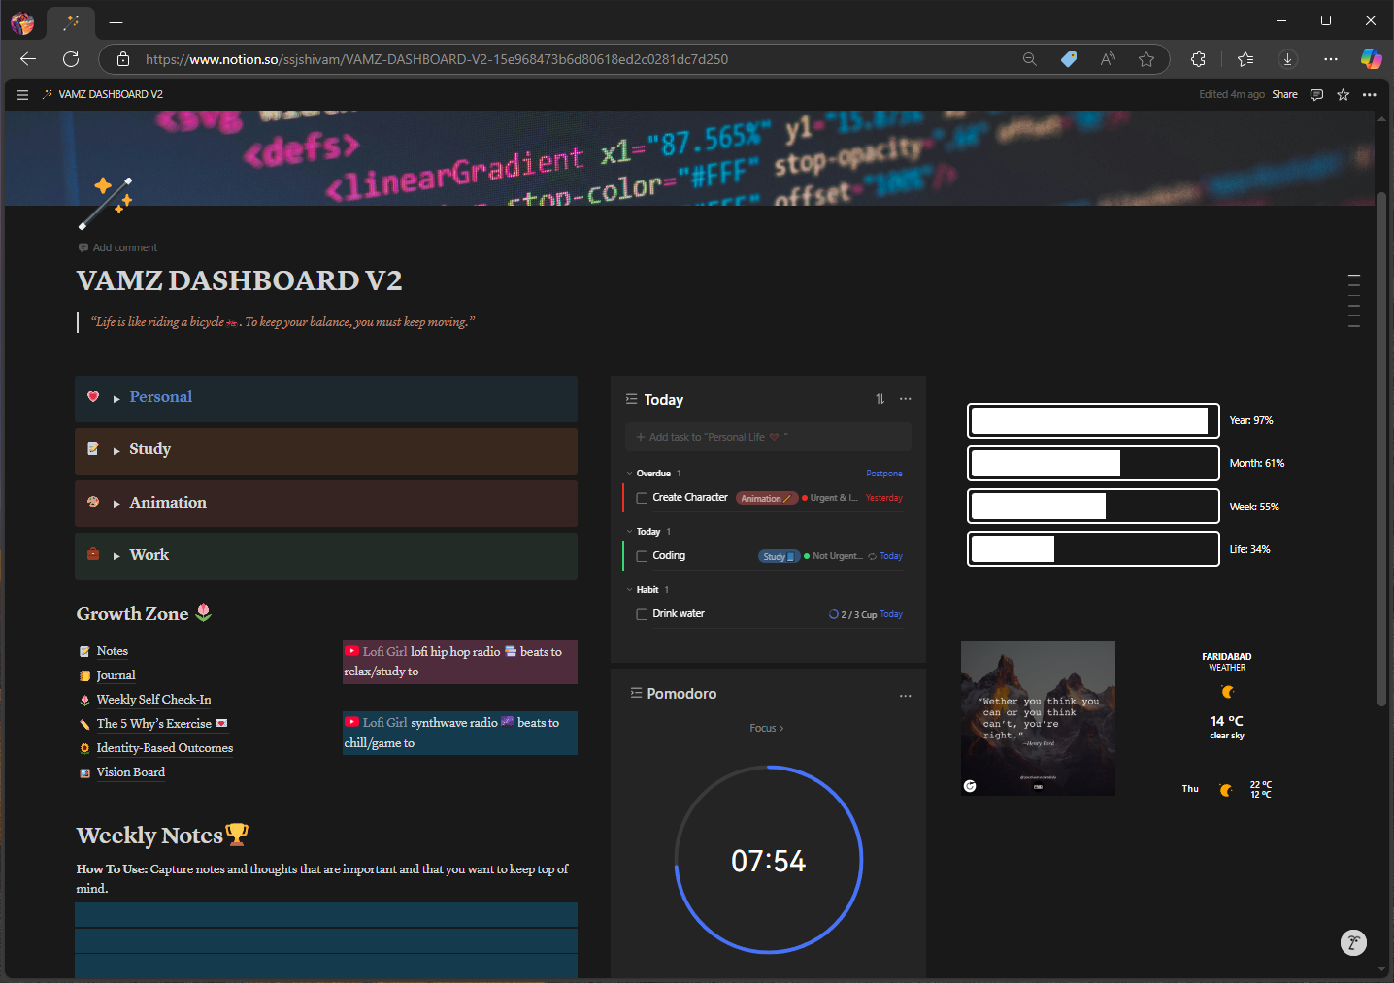The image size is (1394, 983).
Task: Click the VAMZ DASHBOARD V2 breadcrumb title
Action: (111, 95)
